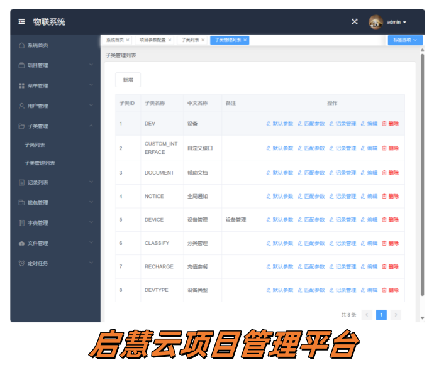Close the 项目参数配置 tab
The height and width of the screenshot is (370, 434).
(x=170, y=40)
